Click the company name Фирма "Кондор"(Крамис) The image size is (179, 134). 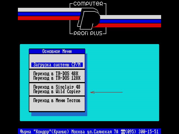pyautogui.click(x=45, y=131)
